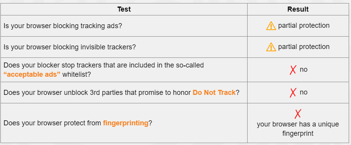Open the "acceptable ads" link
The height and width of the screenshot is (145, 351).
click(x=32, y=74)
